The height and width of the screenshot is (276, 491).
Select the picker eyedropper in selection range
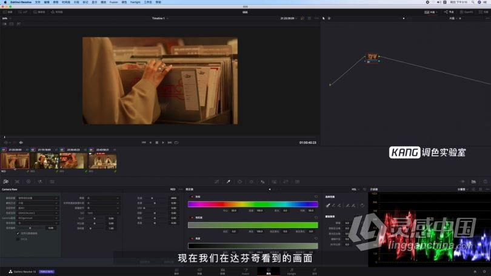(x=328, y=206)
